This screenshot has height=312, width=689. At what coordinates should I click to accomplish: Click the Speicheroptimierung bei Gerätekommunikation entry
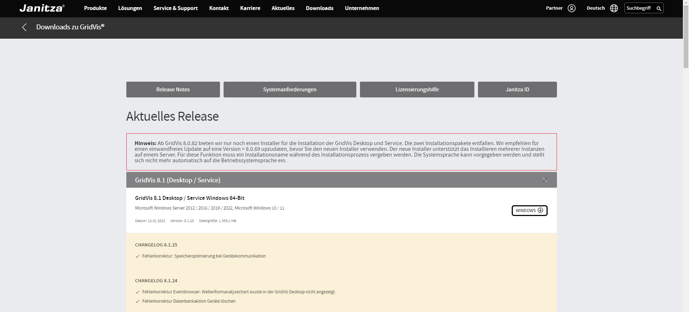(204, 256)
